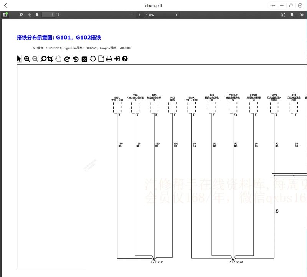Activate the crop tool in the diagram toolbar

(x=50, y=58)
